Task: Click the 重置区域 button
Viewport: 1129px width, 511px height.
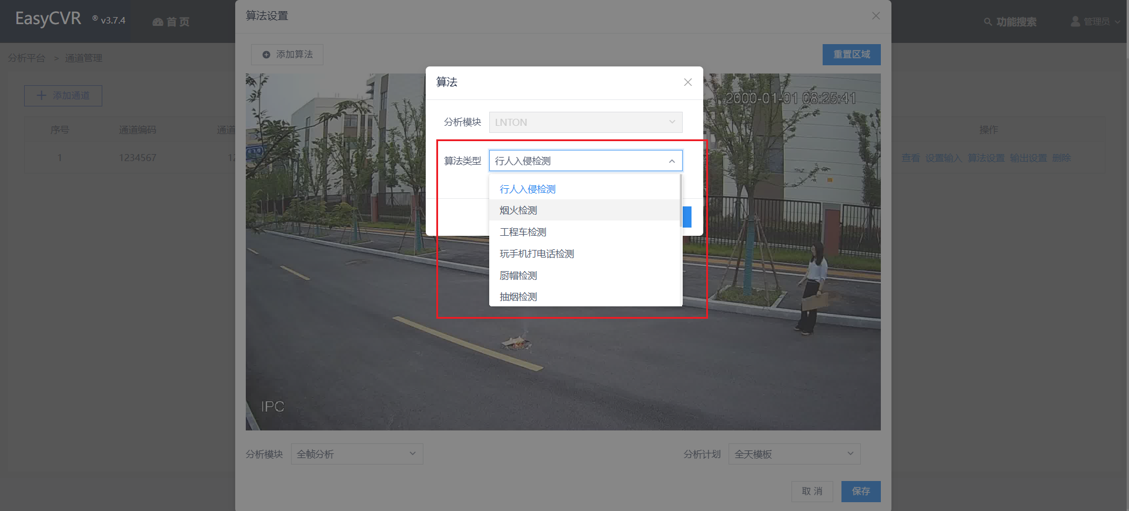Action: coord(851,55)
